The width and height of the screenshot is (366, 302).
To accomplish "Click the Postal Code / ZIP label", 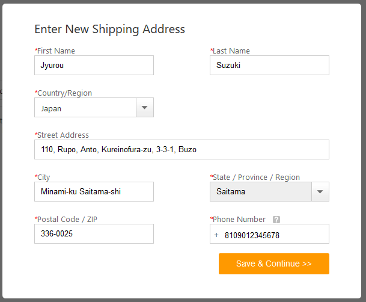I will pyautogui.click(x=67, y=220).
